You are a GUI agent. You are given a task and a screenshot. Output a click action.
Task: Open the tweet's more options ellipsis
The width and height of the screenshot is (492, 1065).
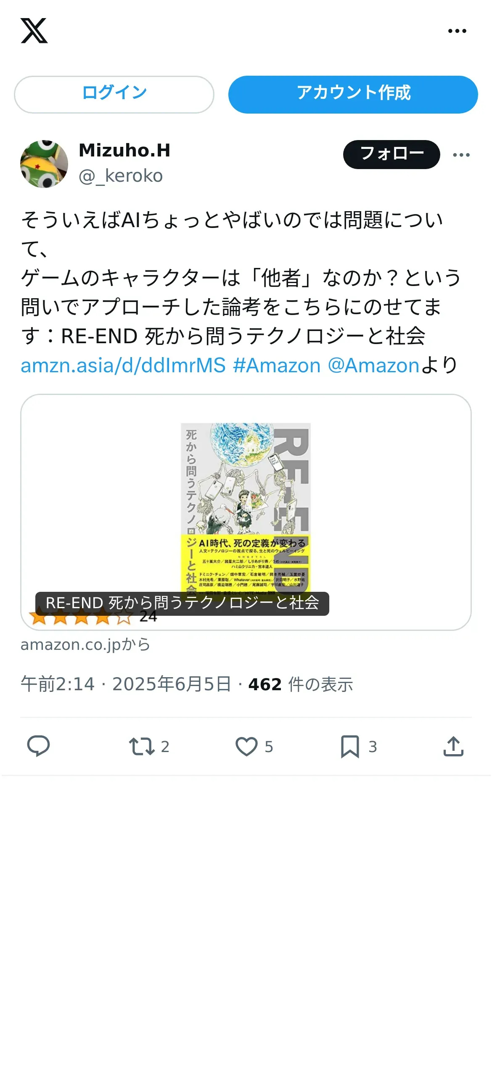[x=461, y=155]
